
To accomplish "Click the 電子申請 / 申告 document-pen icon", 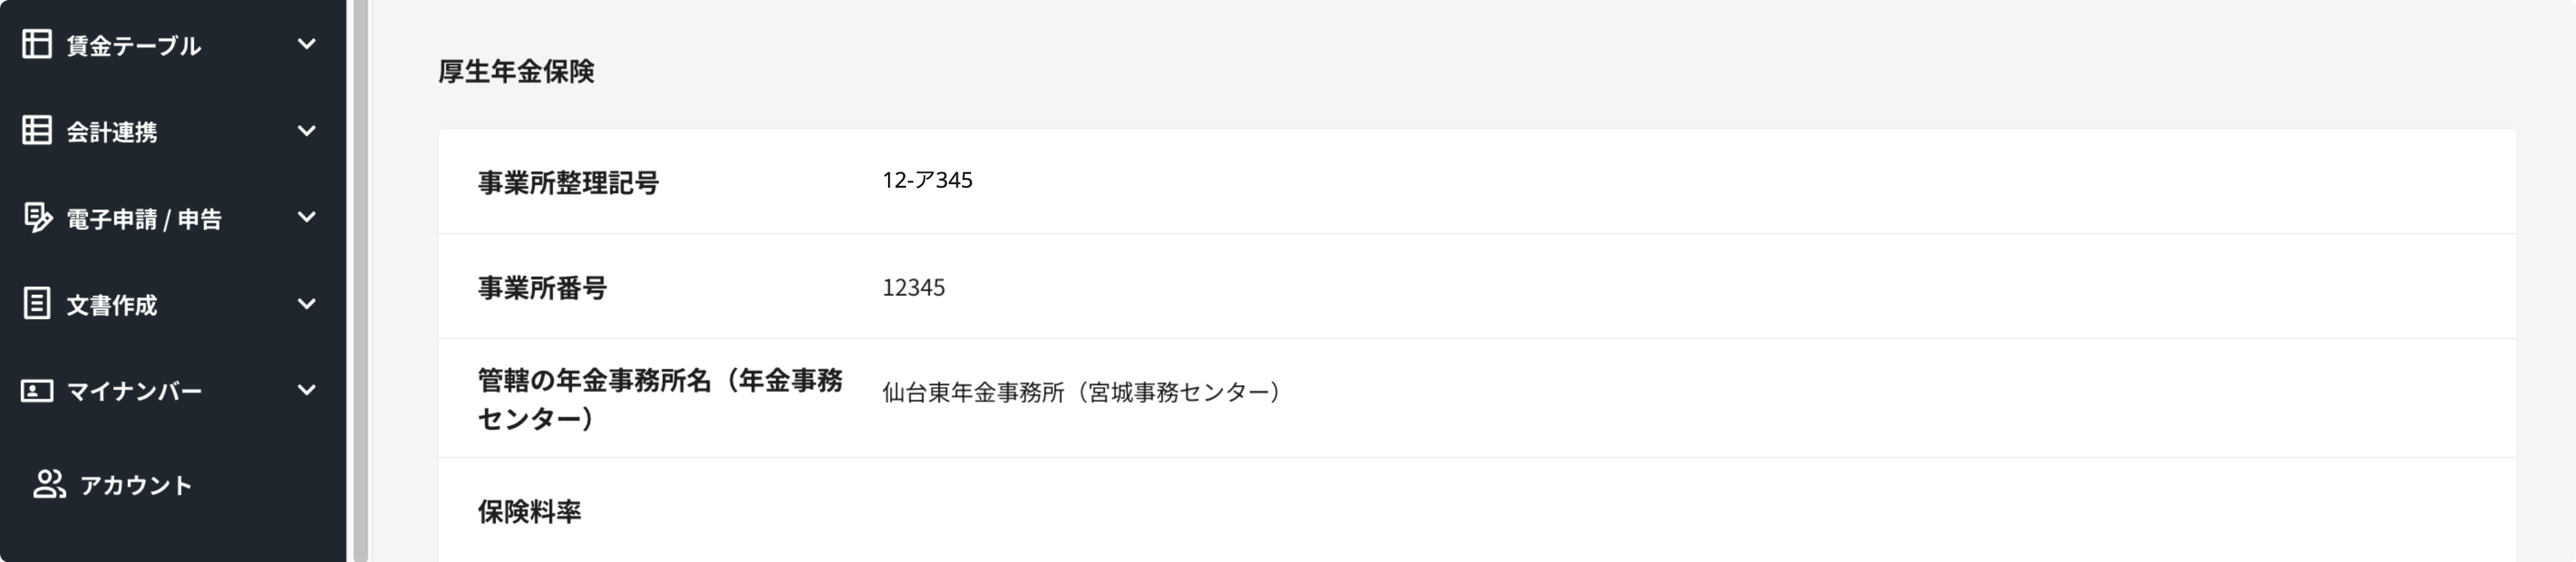I will [37, 217].
